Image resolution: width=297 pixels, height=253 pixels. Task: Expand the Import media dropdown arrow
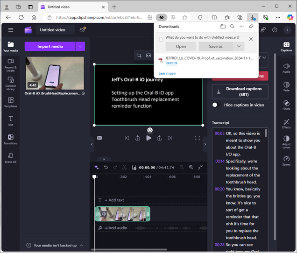click(80, 46)
